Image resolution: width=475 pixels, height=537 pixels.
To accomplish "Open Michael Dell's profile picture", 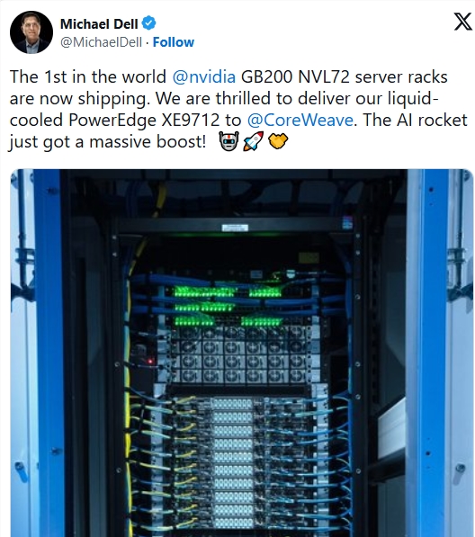I will point(31,32).
